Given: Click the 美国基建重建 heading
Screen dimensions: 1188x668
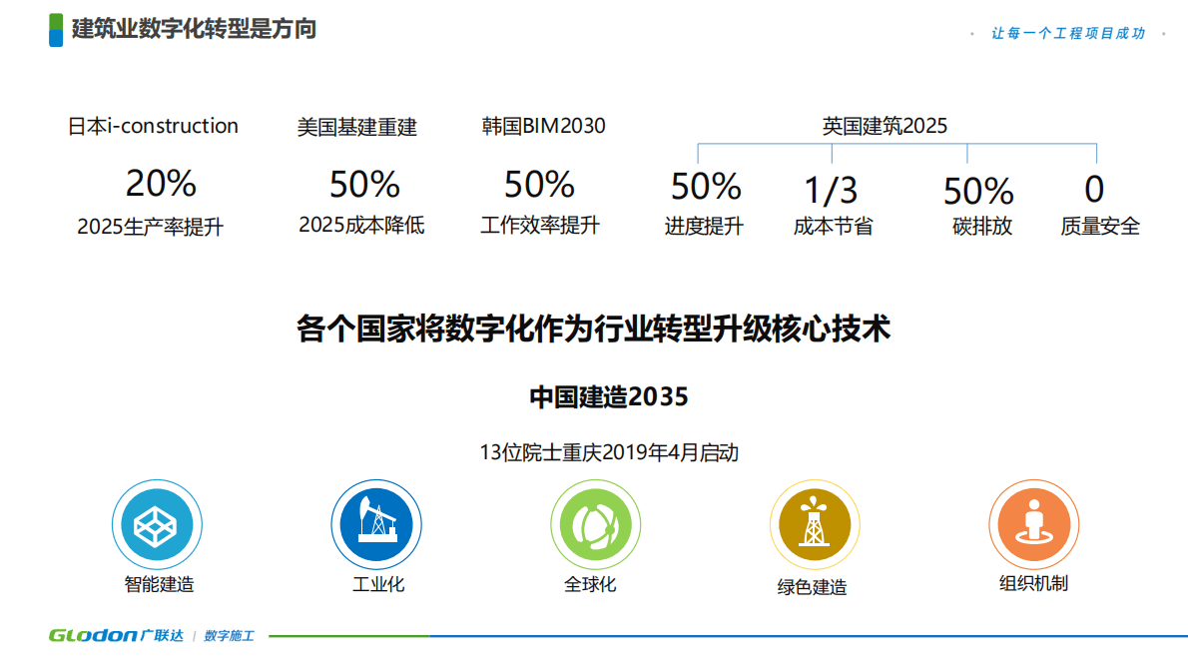Looking at the screenshot, I should click(356, 127).
